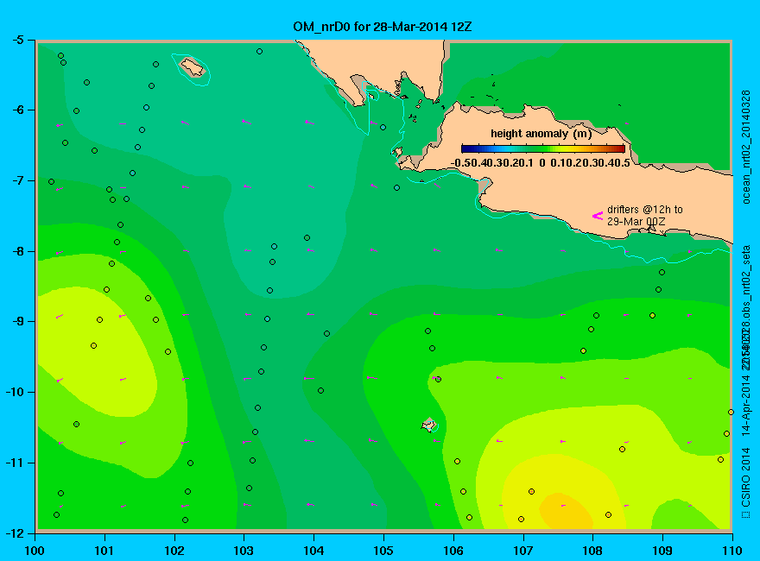Viewport: 760px width, 561px height.
Task: Select the "height anomaly (m)" legend label
Action: point(541,134)
